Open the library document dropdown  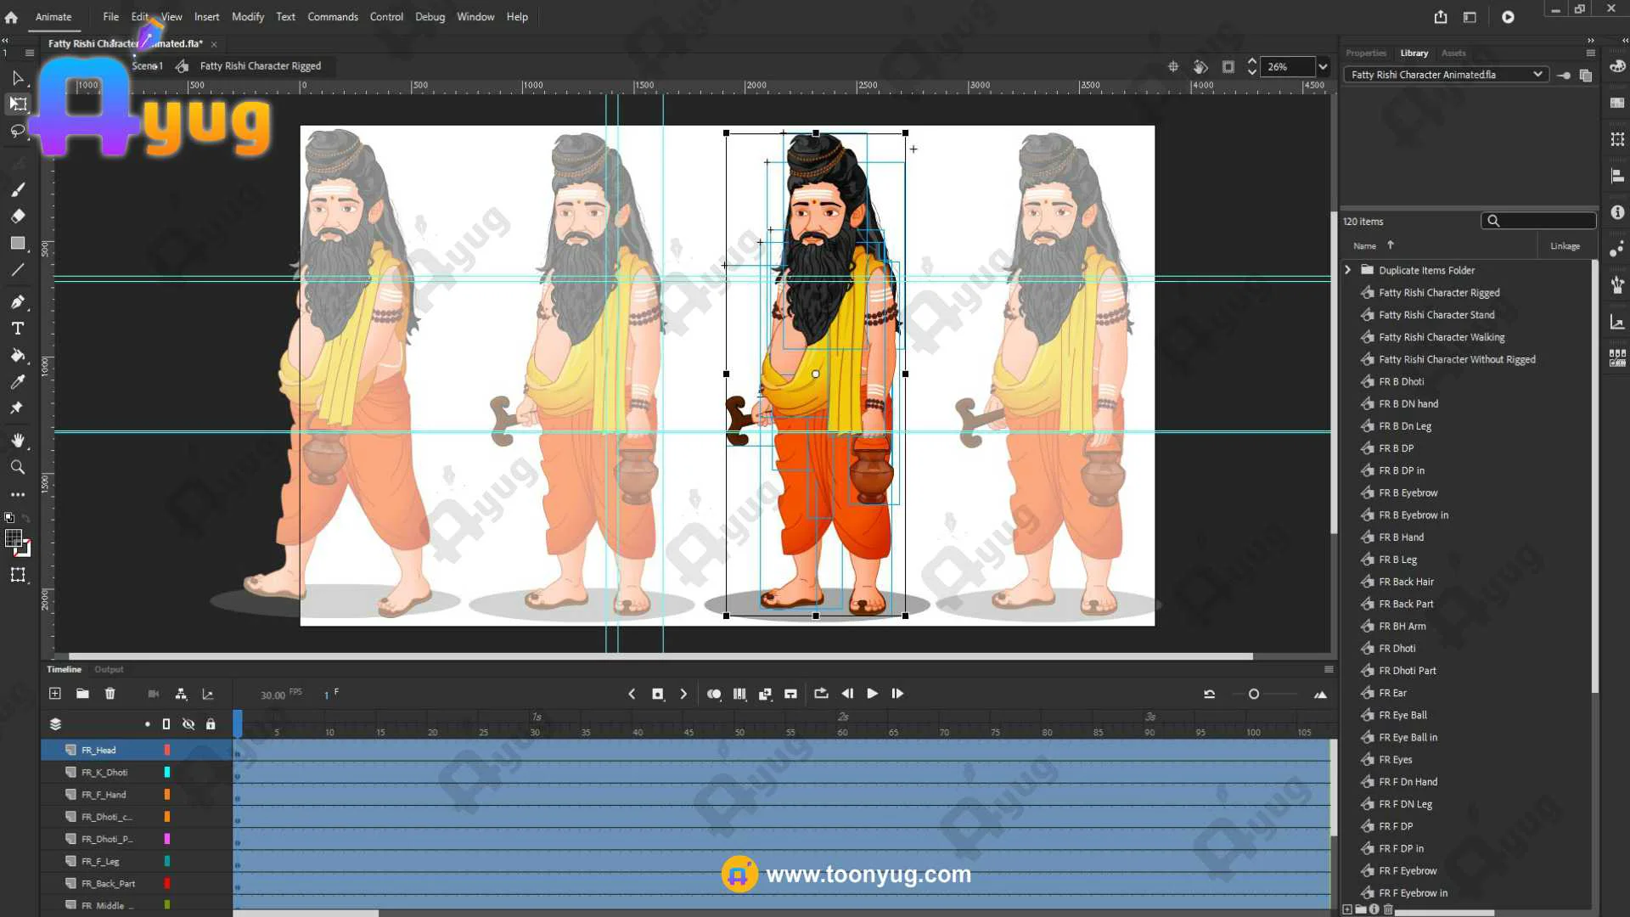pyautogui.click(x=1537, y=75)
